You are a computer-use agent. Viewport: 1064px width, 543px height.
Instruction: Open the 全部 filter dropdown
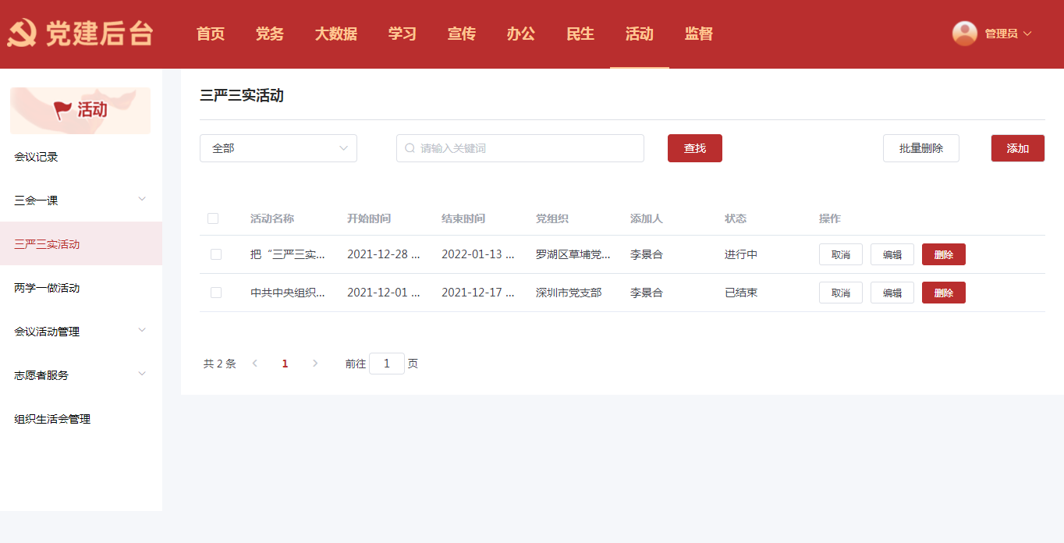tap(278, 148)
